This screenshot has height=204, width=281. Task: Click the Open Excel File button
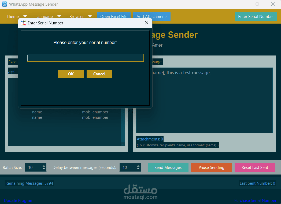pos(114,16)
